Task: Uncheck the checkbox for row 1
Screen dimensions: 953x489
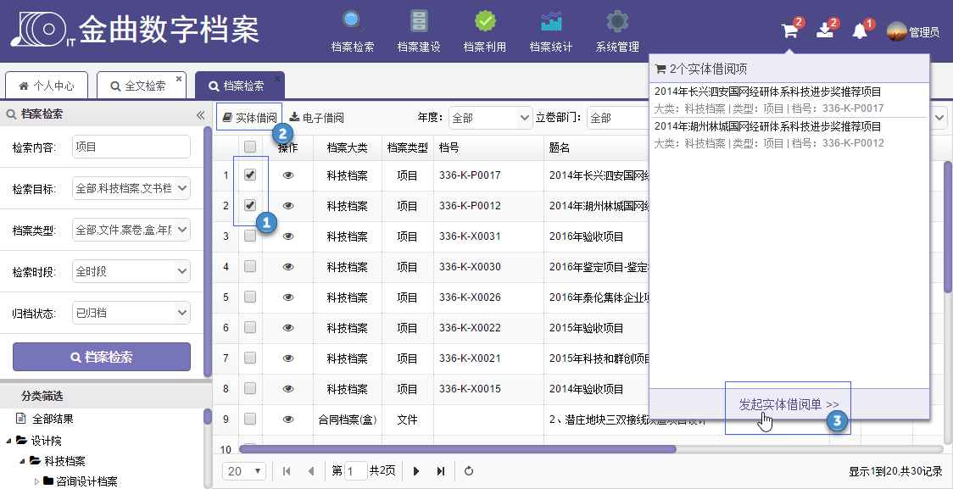Action: [x=250, y=175]
